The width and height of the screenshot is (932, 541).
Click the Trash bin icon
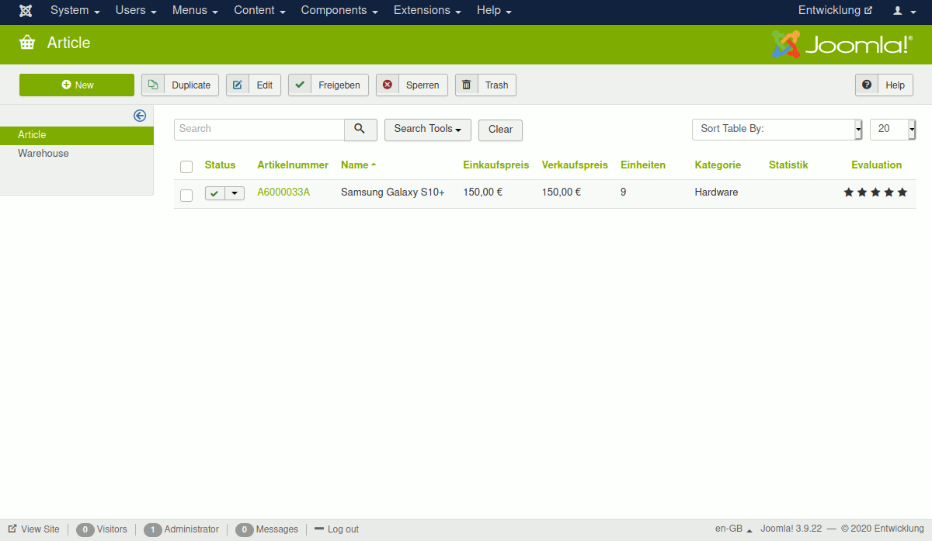pyautogui.click(x=466, y=85)
